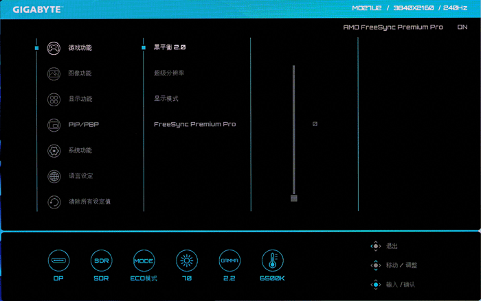Viewport: 481px width, 301px height.
Task: Click the 移动 / 调整 hint text
Action: click(x=401, y=265)
